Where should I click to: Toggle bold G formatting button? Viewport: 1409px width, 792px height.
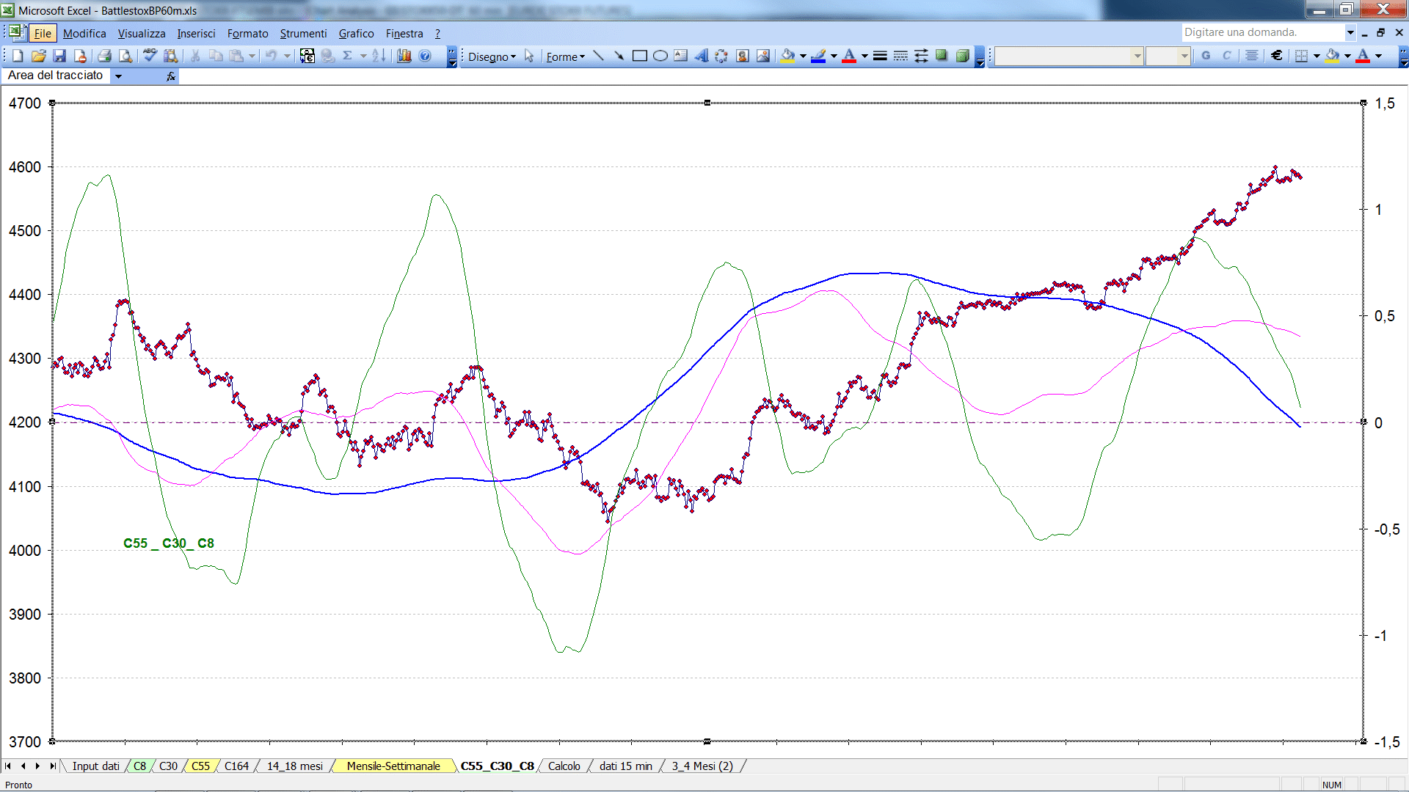[1206, 56]
